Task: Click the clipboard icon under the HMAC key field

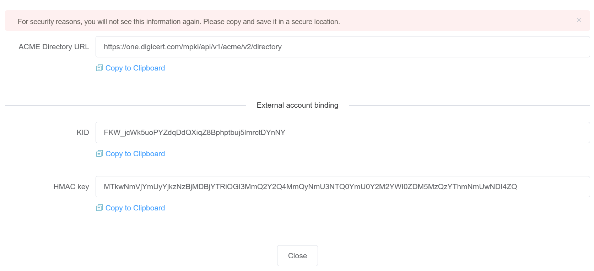Action: pyautogui.click(x=99, y=208)
